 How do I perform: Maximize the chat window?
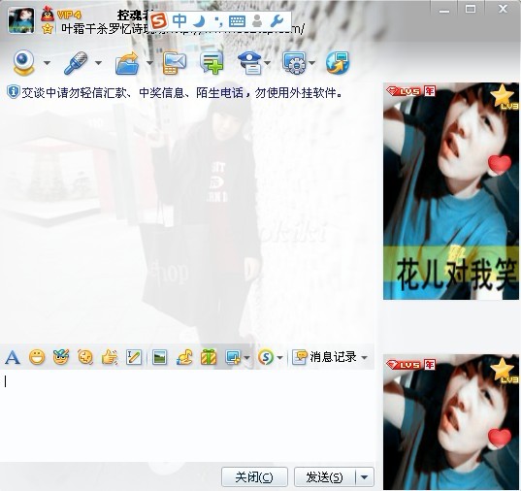pyautogui.click(x=470, y=9)
